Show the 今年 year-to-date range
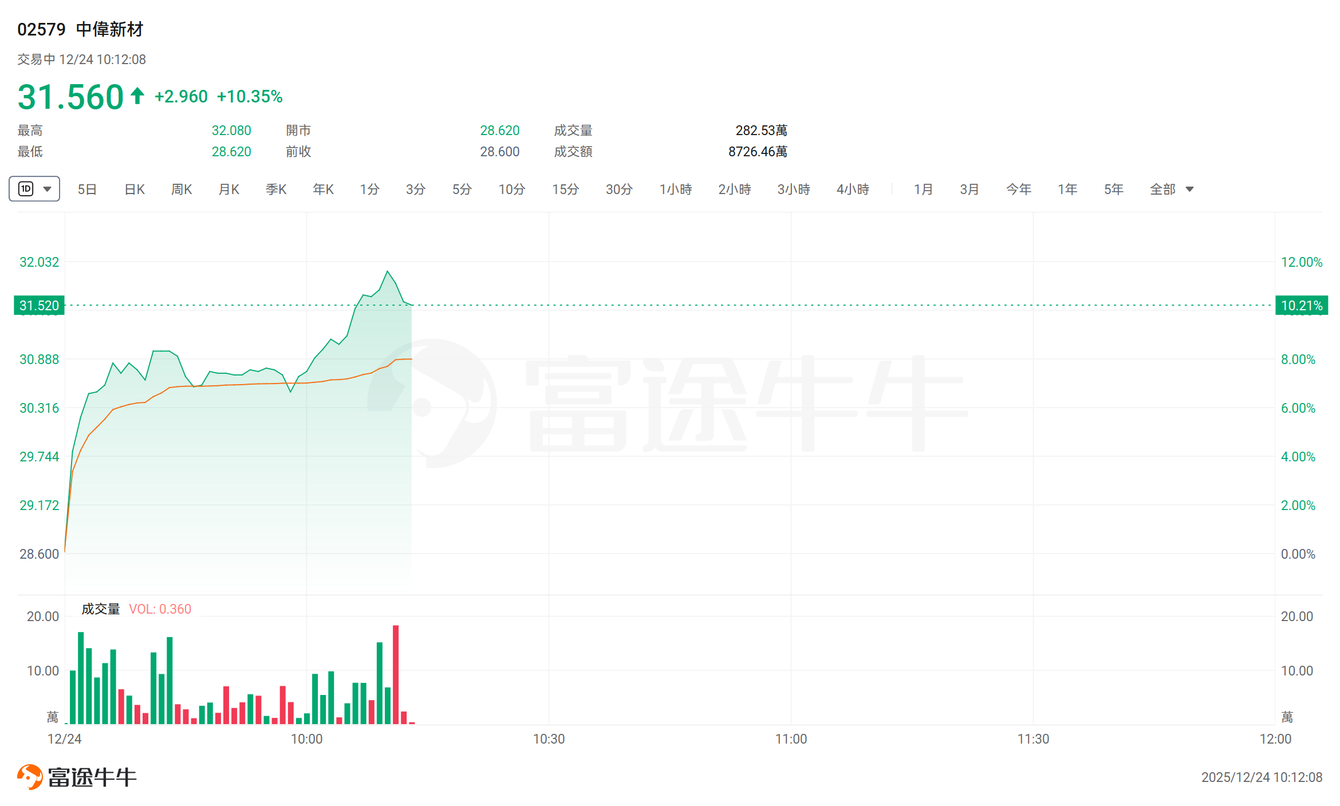Screen dimensions: 1340x806 point(1019,189)
